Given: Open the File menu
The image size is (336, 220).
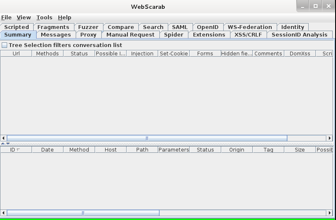Looking at the screenshot, I should [x=6, y=18].
